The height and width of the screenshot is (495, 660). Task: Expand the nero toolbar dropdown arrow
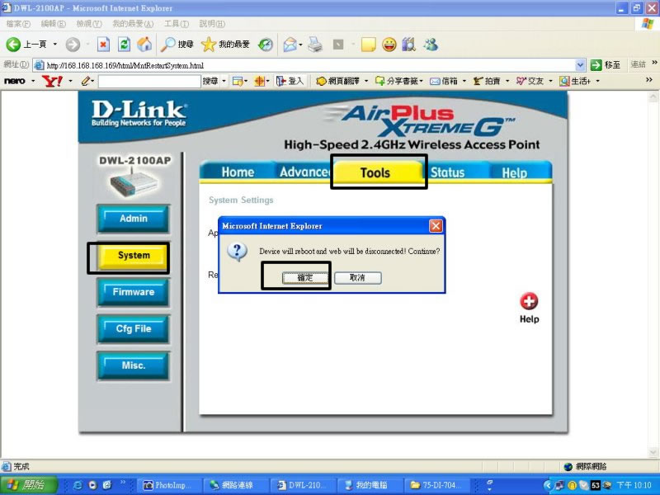coord(33,81)
